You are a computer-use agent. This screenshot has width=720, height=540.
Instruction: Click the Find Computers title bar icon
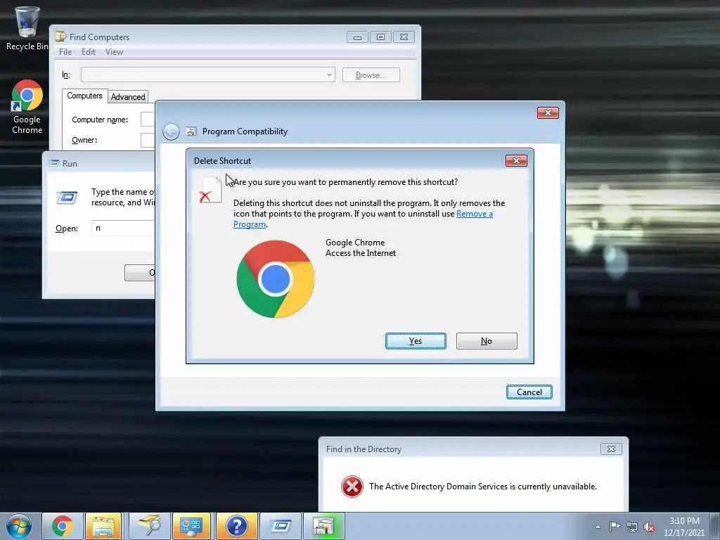click(x=60, y=37)
